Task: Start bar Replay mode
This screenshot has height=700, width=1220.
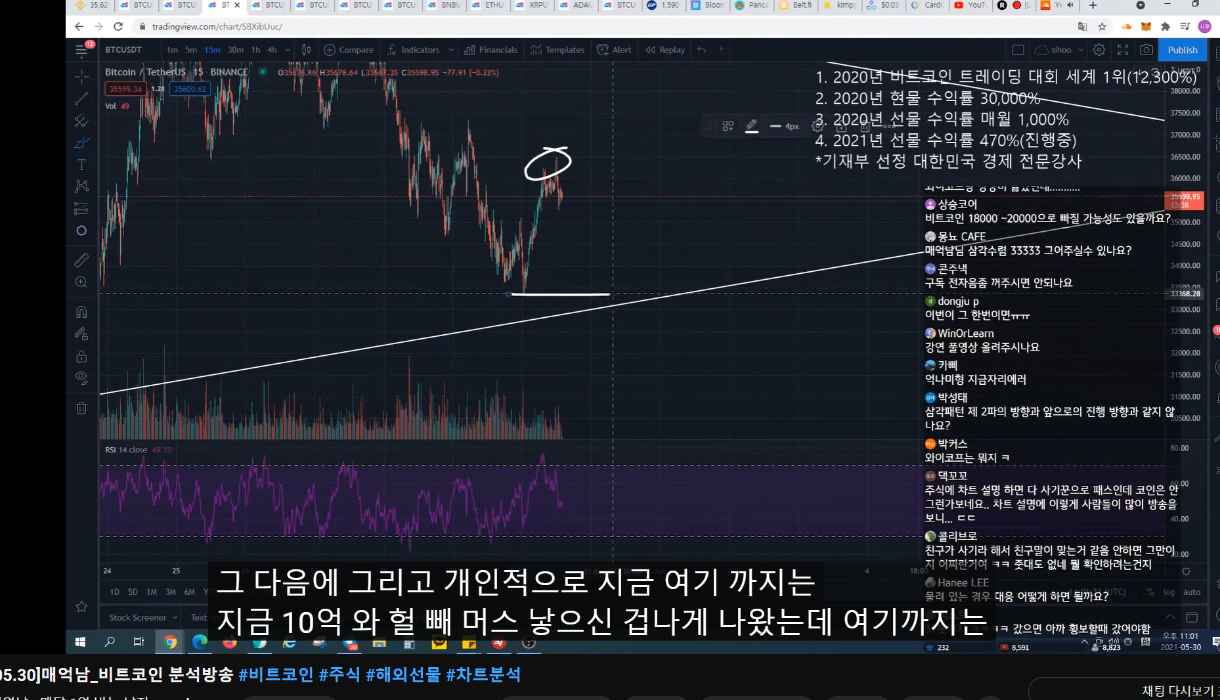Action: click(665, 50)
